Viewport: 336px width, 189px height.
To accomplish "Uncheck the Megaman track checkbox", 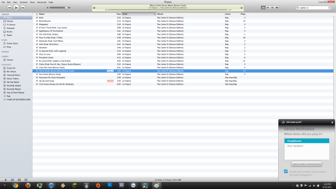I will [37, 24].
